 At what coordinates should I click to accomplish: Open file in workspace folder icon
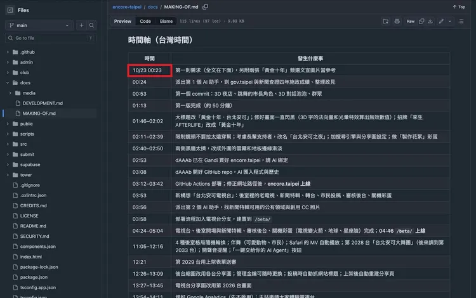pyautogui.click(x=385, y=21)
